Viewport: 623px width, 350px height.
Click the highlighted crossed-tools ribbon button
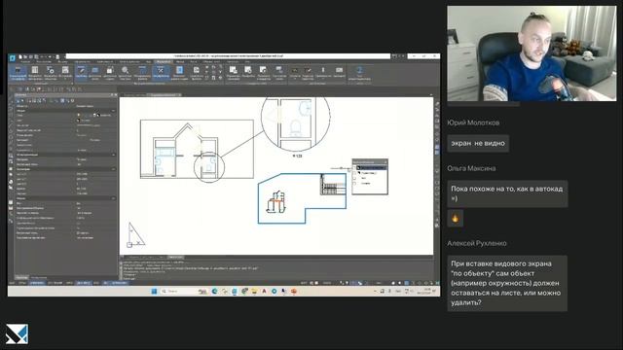pos(161,73)
